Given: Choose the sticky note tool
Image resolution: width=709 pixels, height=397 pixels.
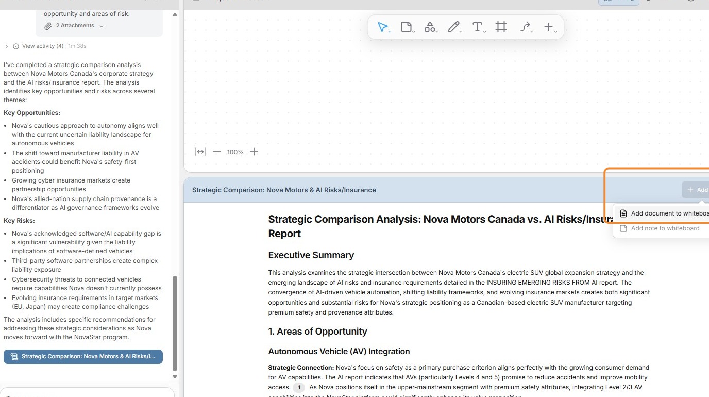Looking at the screenshot, I should tap(406, 27).
